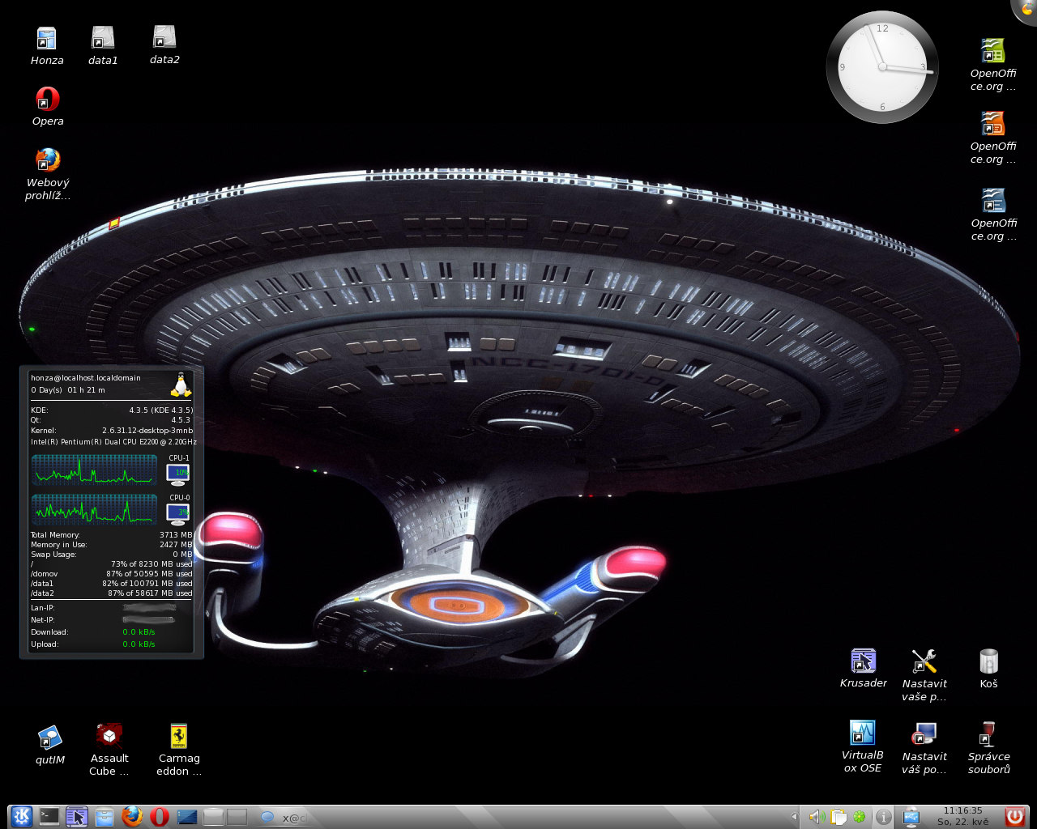
Task: Open the OpenOffice.org Calc spreadsheet icon
Action: (993, 65)
